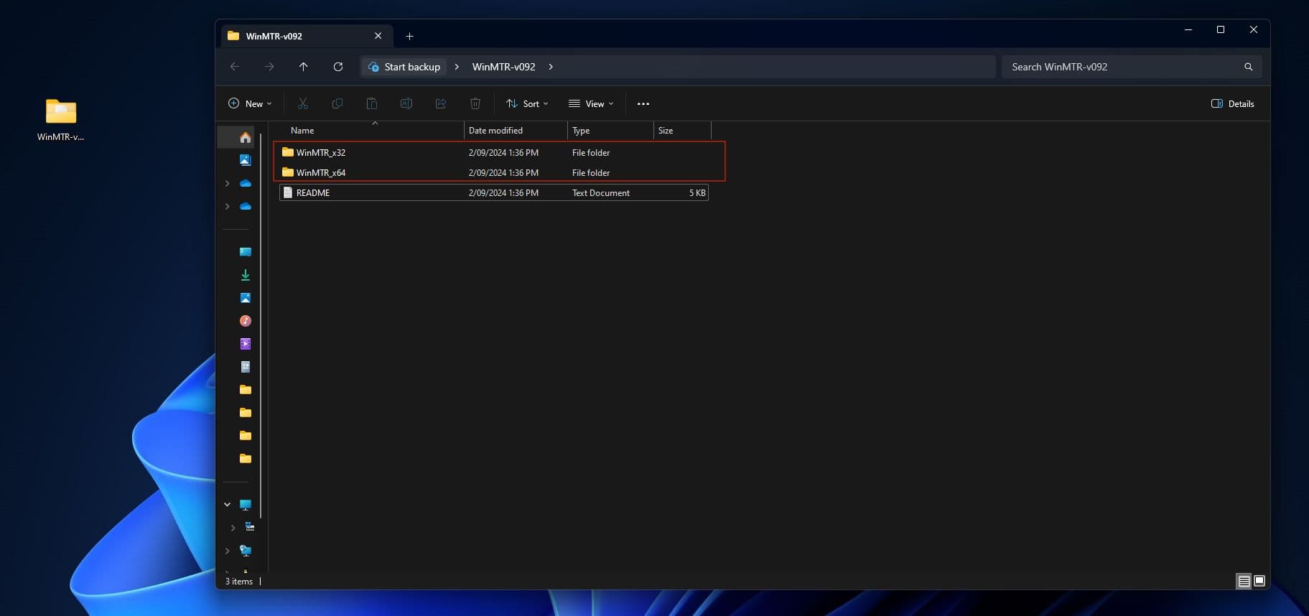Toggle the Details pane
1309x616 pixels.
[1233, 104]
